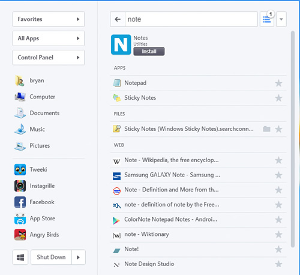This screenshot has height=275, width=300.
Task: Launch the Tweeki app icon
Action: click(20, 169)
